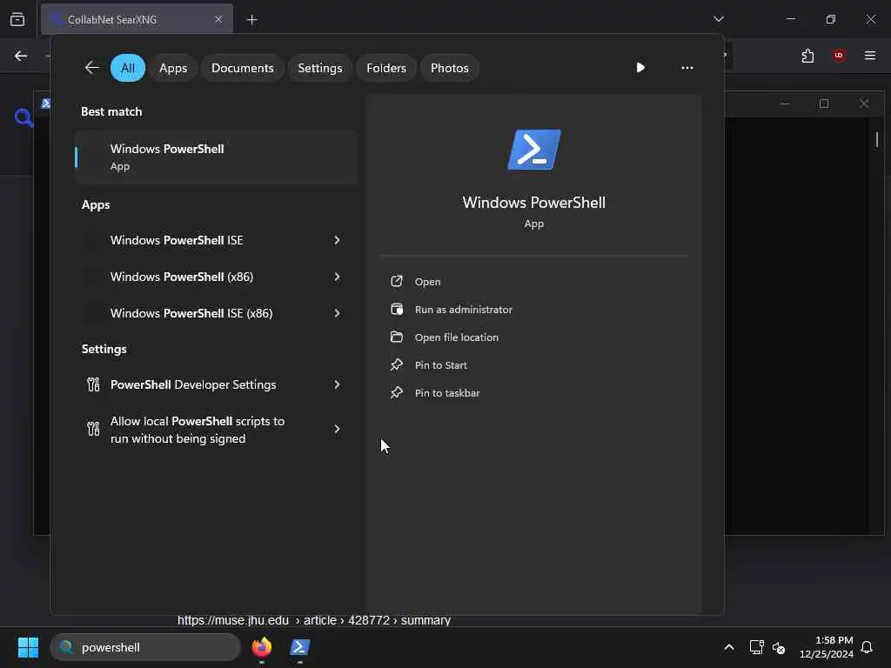Click the back arrow in search panel

pos(92,68)
